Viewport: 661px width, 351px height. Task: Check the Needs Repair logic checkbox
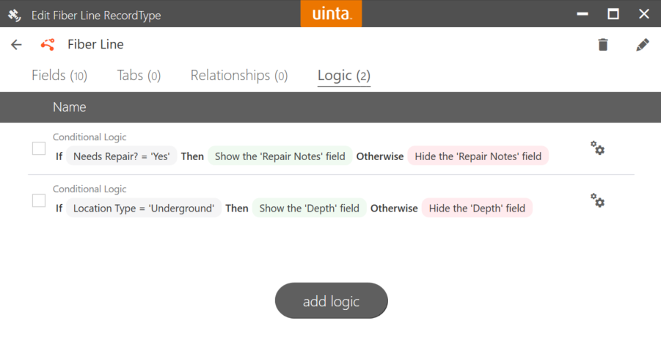tap(39, 148)
